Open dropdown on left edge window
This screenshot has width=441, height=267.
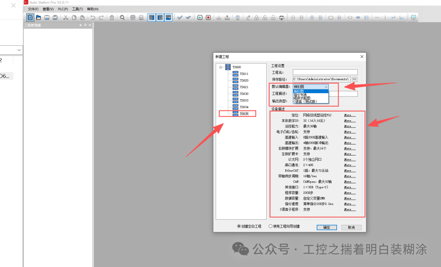(19, 50)
